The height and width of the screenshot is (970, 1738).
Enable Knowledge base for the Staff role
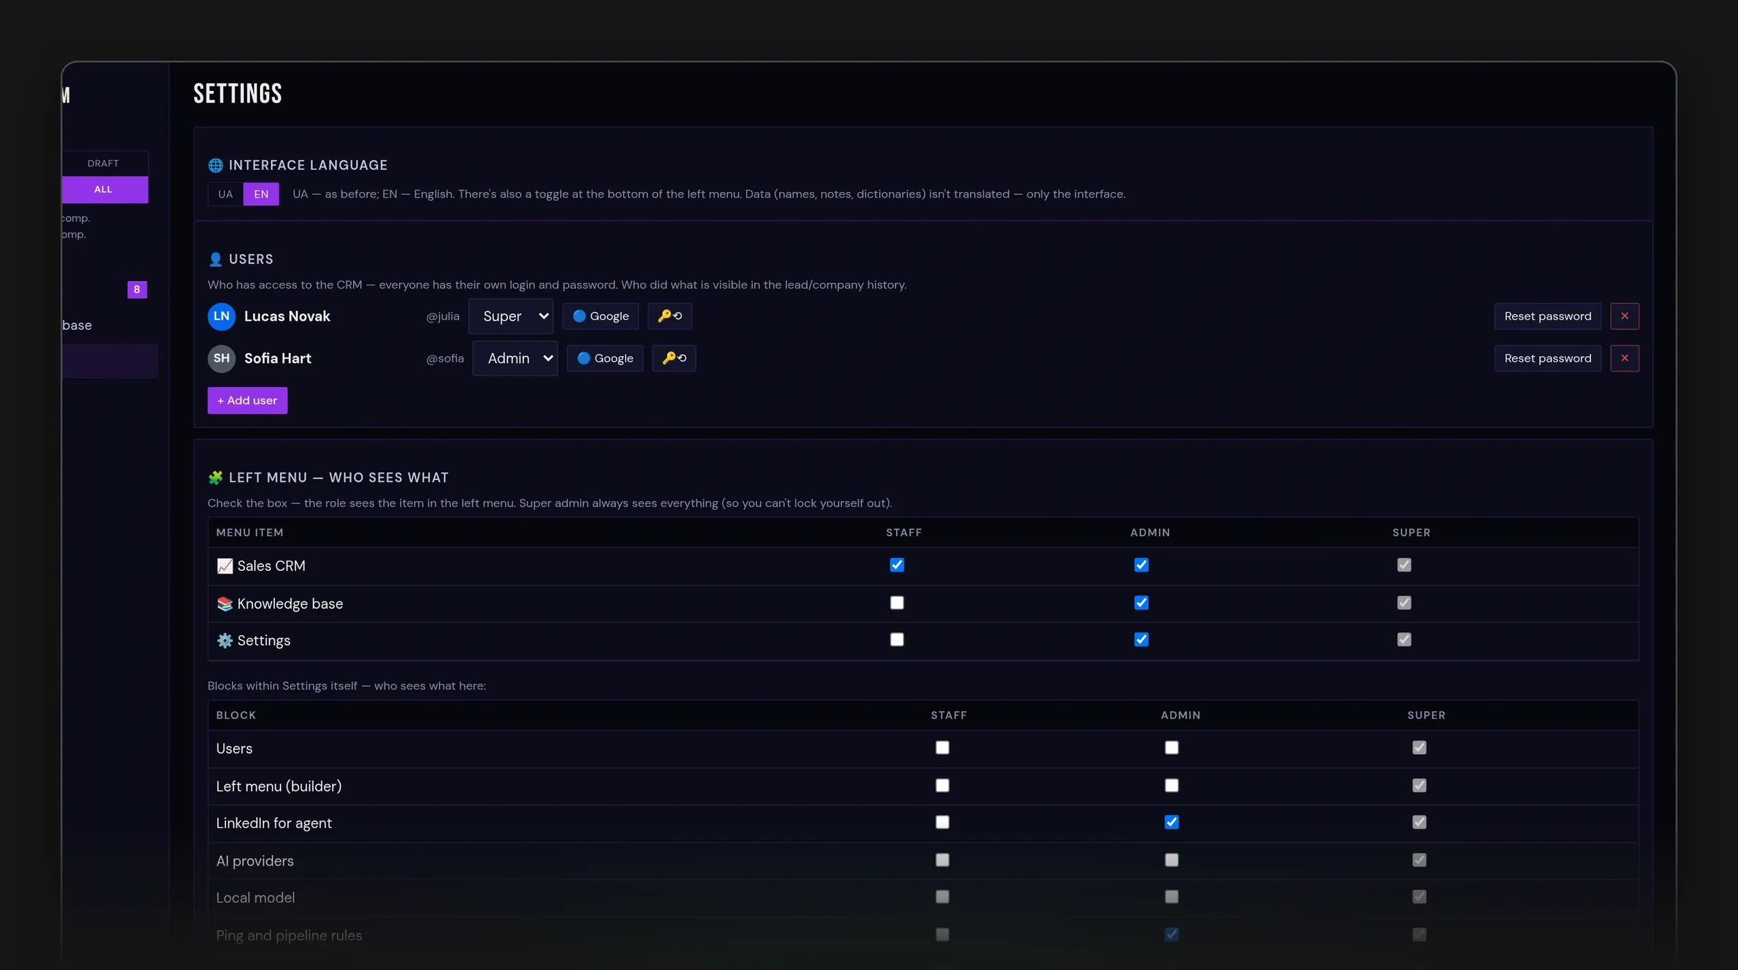click(x=897, y=603)
